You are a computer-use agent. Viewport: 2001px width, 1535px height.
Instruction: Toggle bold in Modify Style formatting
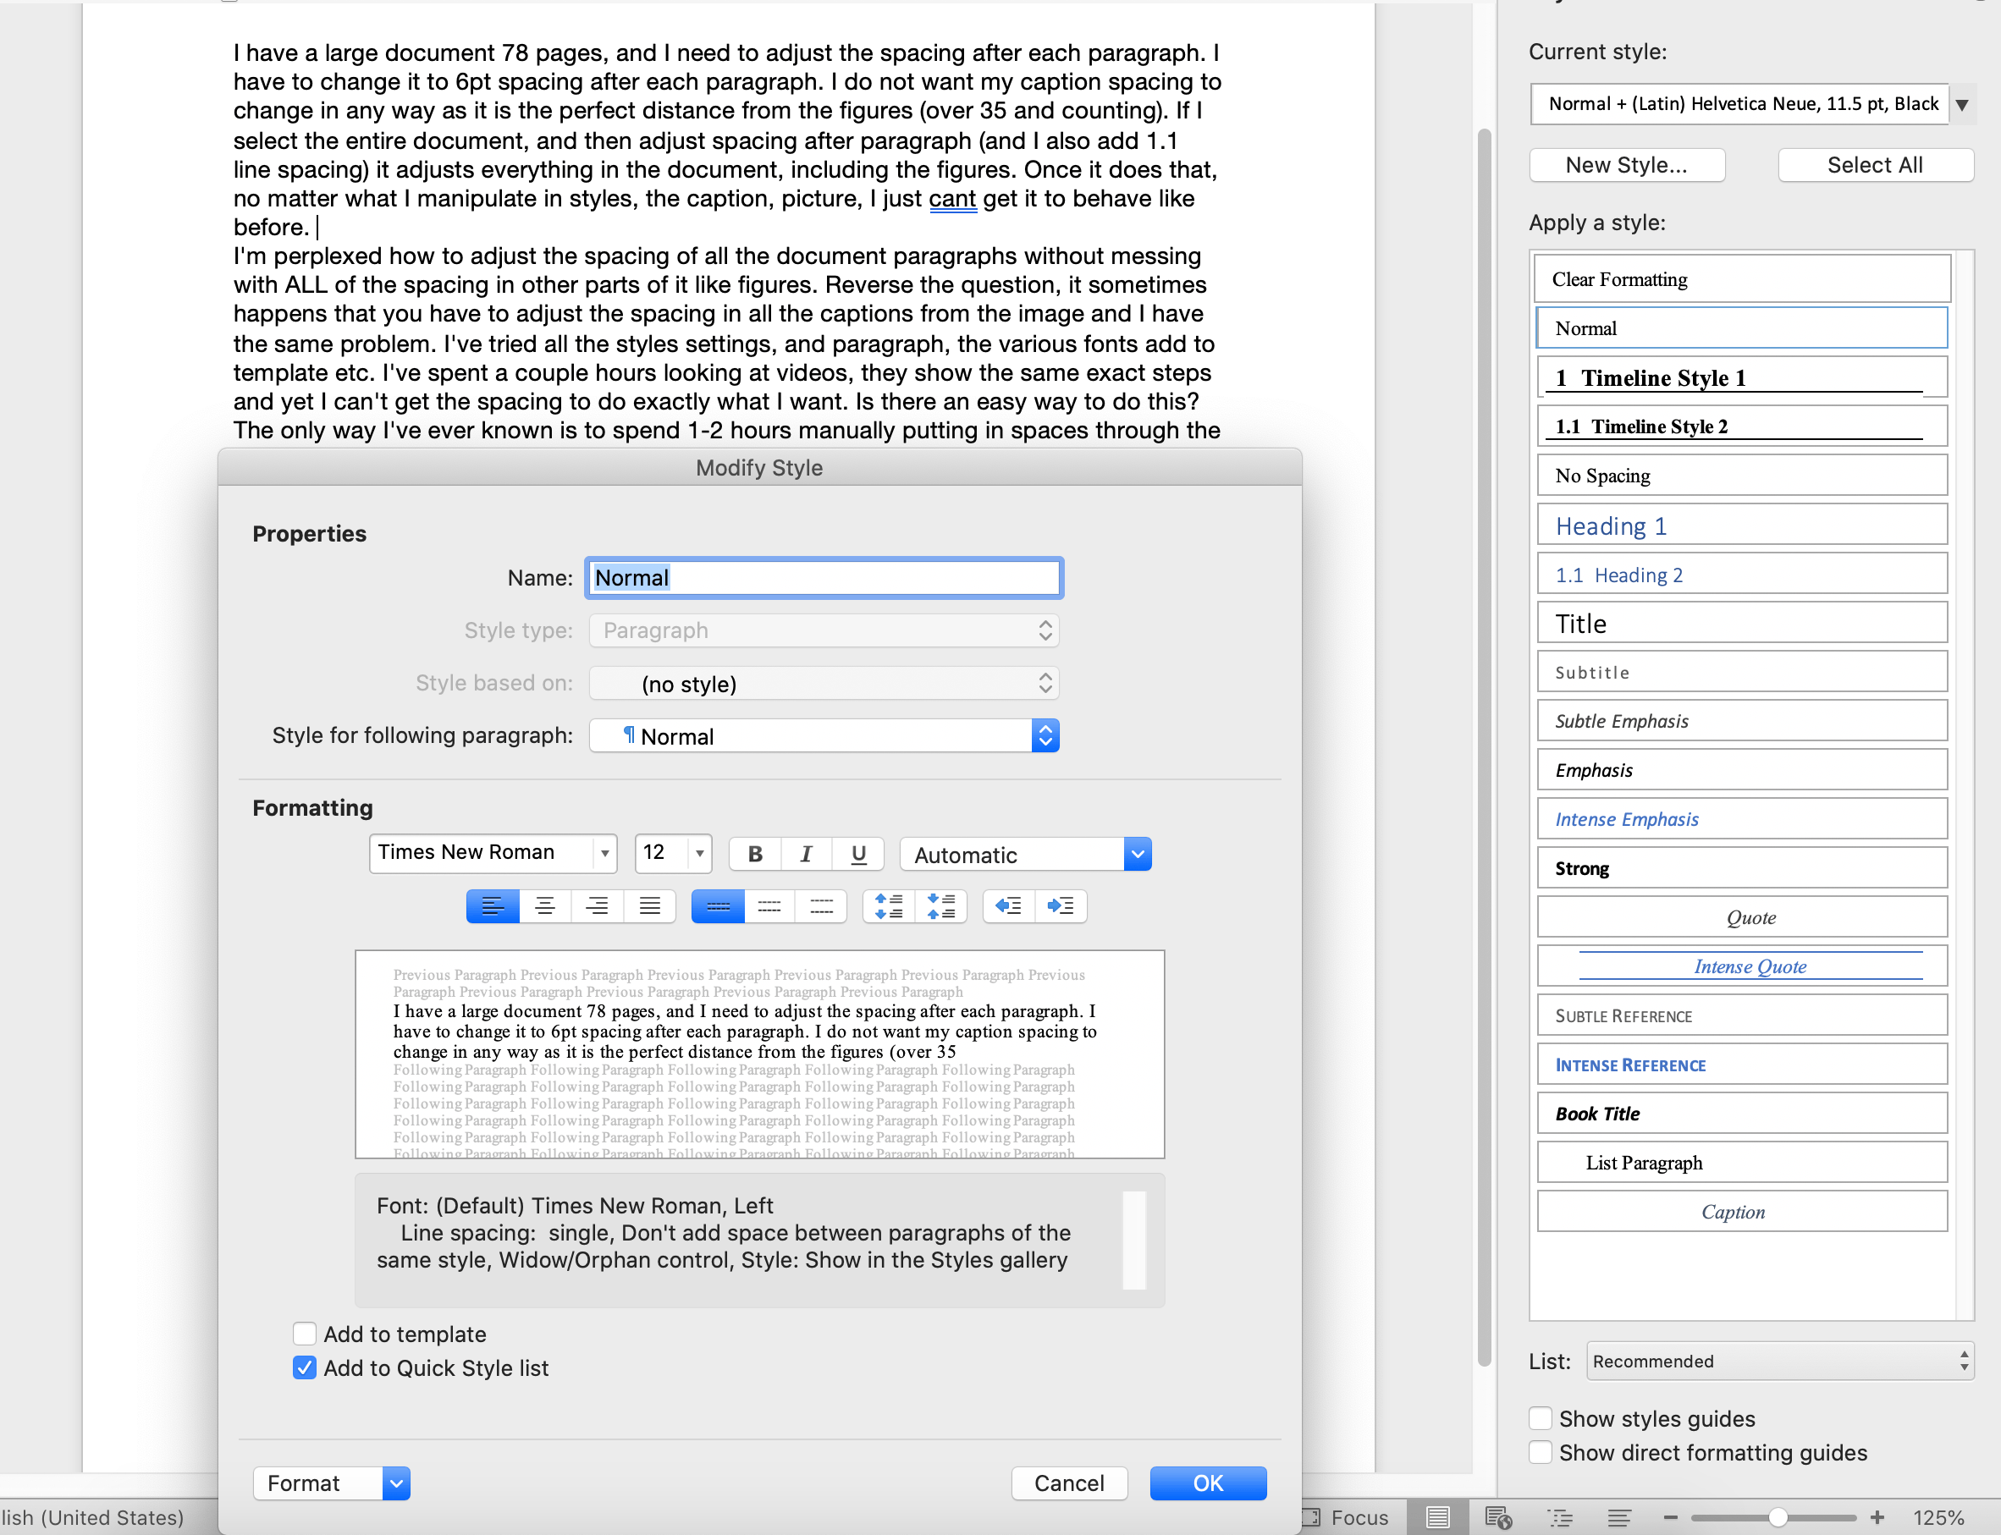[755, 855]
